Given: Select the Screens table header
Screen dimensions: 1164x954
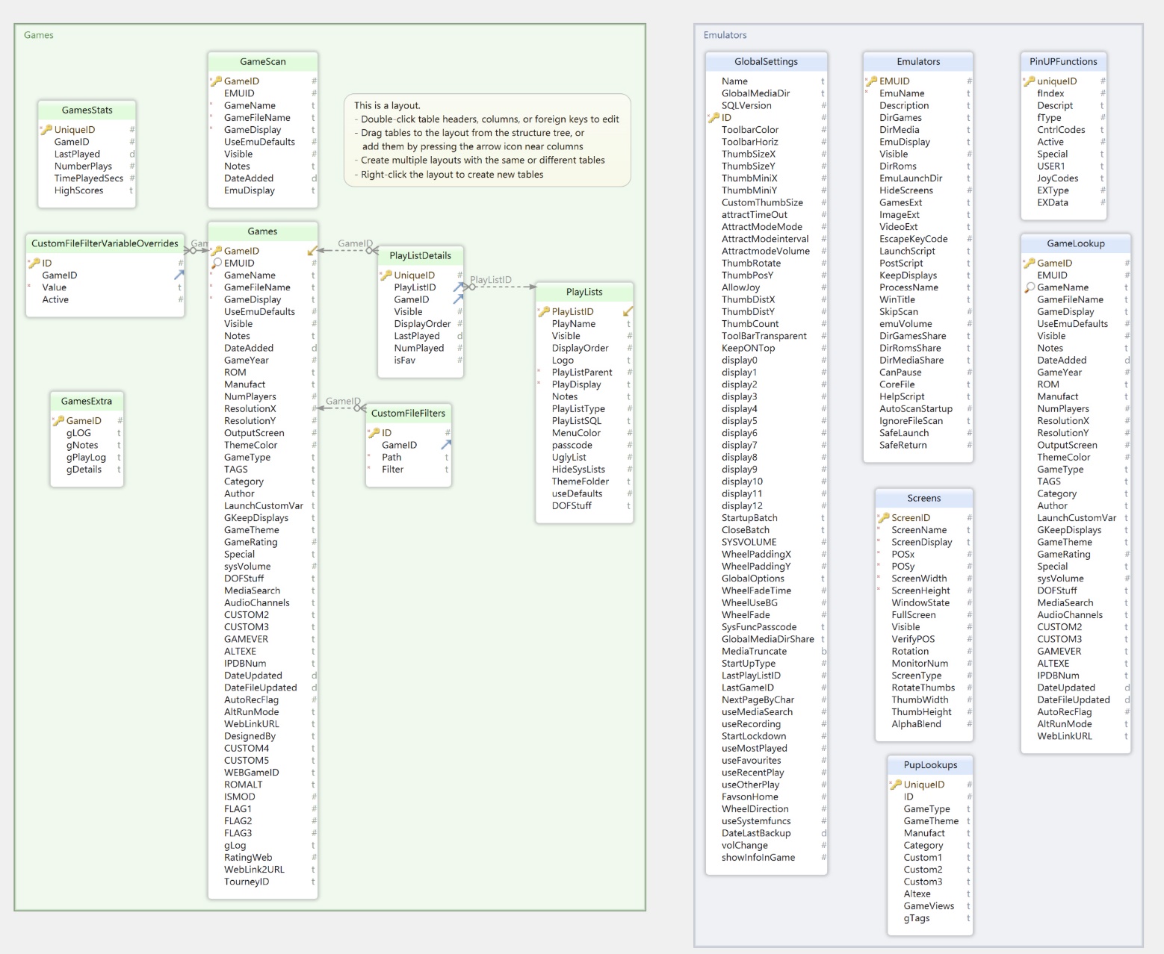Looking at the screenshot, I should pos(924,499).
